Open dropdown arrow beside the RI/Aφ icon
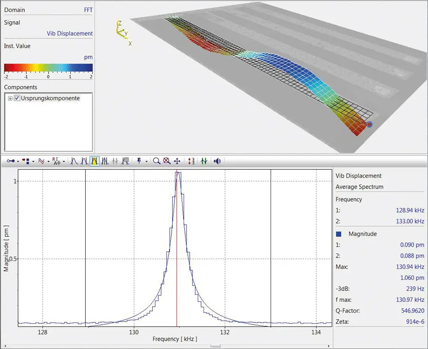428x349 pixels. point(63,162)
